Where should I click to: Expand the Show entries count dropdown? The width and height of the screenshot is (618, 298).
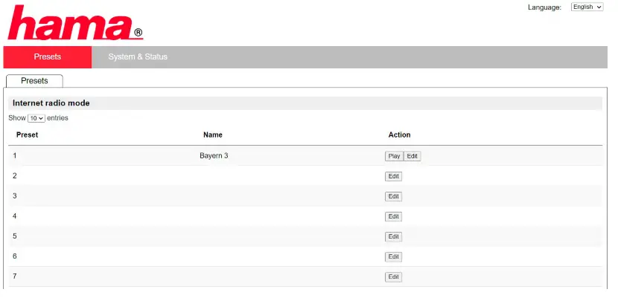pos(36,118)
